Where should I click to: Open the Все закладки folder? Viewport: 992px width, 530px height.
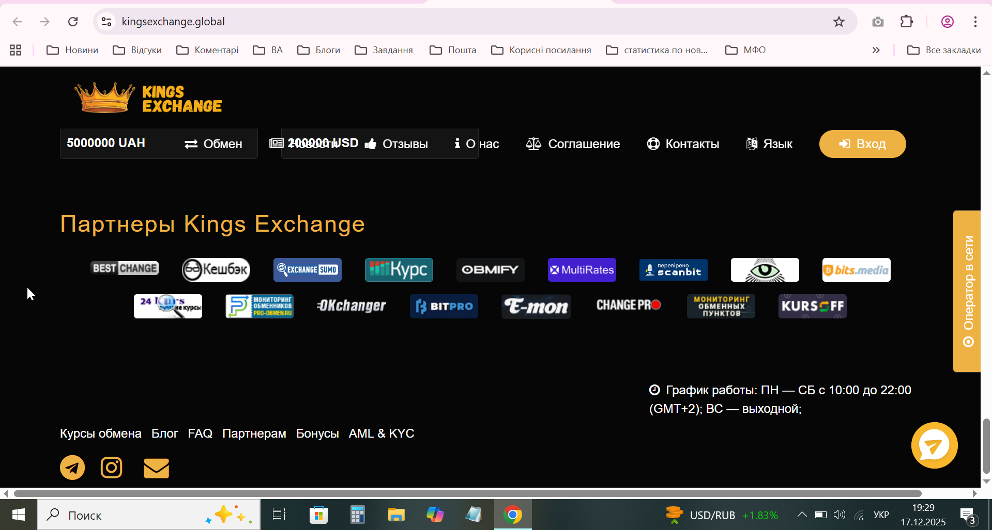(944, 50)
